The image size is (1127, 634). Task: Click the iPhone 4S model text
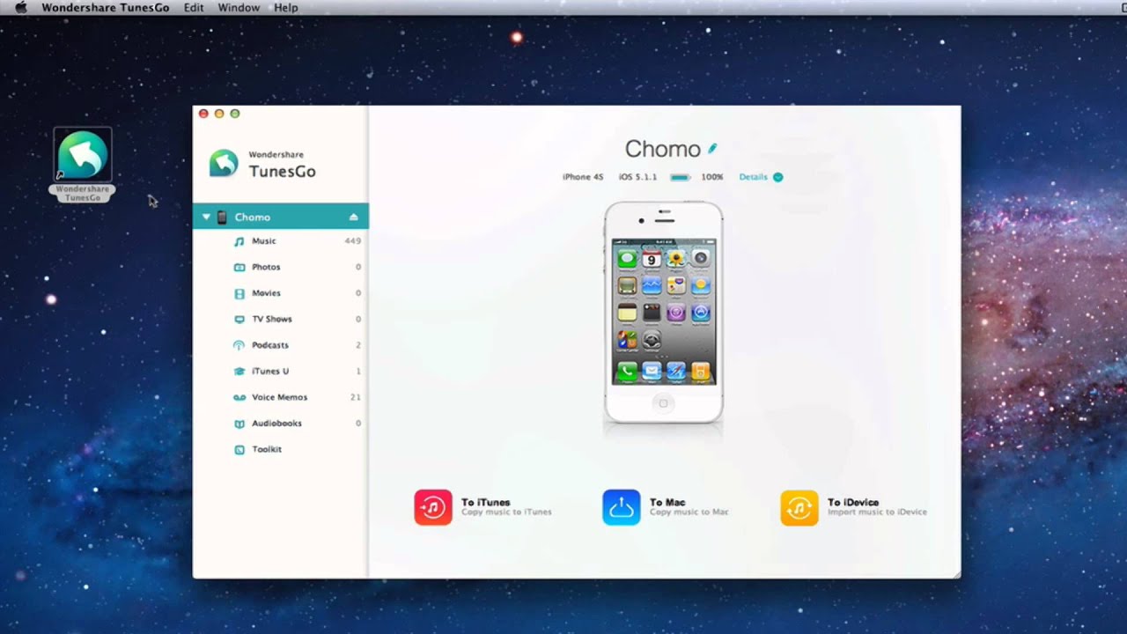583,177
